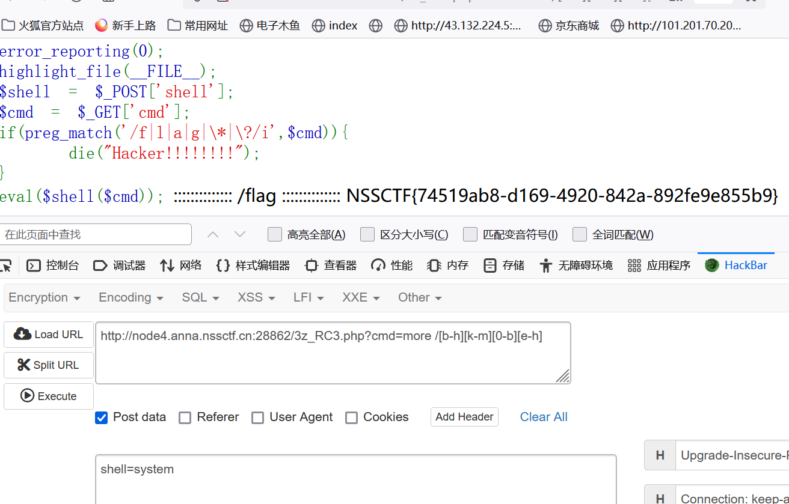Enable 匹配变音符号 diacritics checkbox
Viewport: 789px width, 504px height.
(470, 234)
